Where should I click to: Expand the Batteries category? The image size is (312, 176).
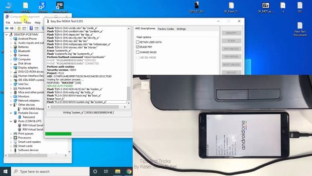coord(11,47)
